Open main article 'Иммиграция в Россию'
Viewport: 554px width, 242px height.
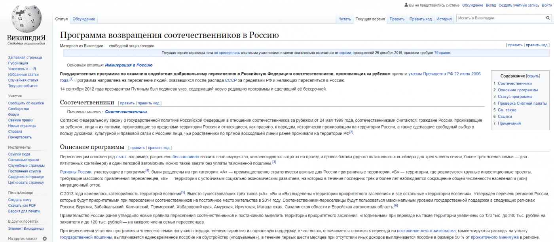129,65
